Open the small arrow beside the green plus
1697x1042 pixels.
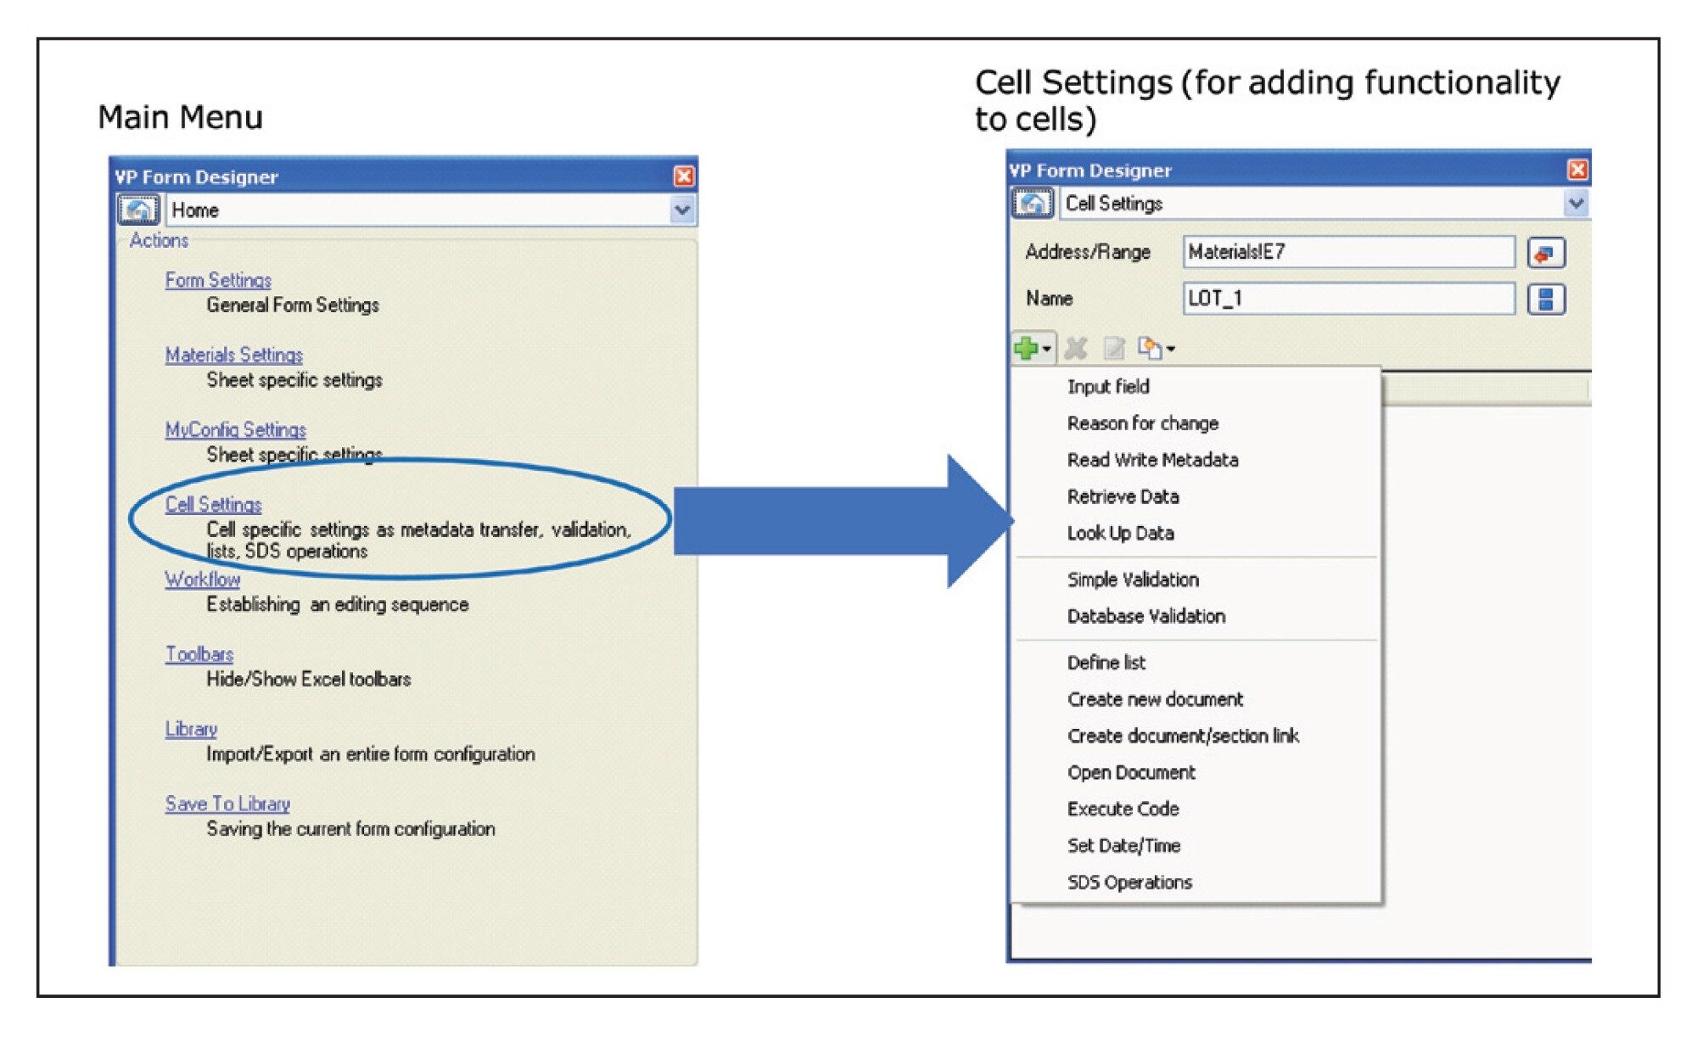(1047, 349)
